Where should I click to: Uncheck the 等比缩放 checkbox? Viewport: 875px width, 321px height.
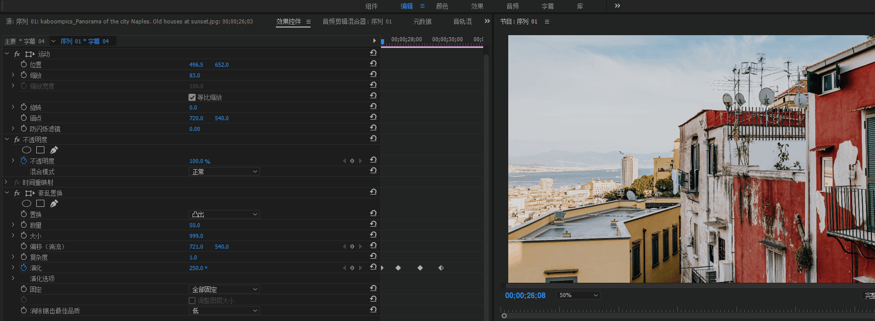(192, 97)
